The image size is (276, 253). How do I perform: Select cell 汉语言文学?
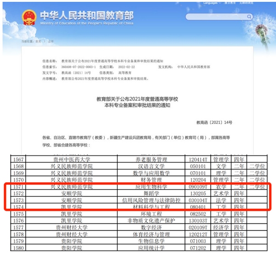[151, 166]
